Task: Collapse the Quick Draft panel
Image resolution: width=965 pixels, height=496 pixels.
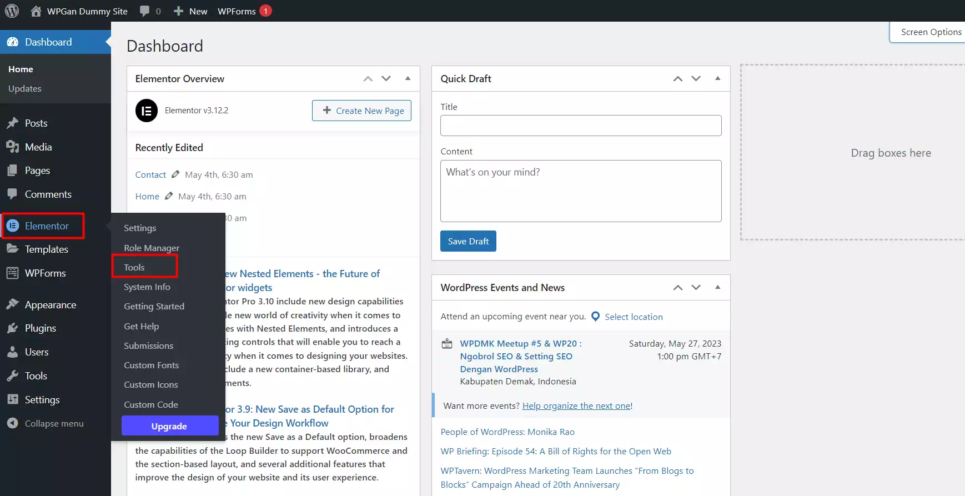Action: tap(718, 79)
